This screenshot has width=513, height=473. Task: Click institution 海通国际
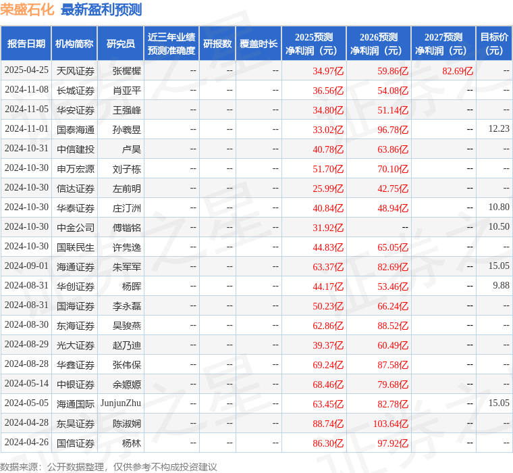click(x=76, y=404)
